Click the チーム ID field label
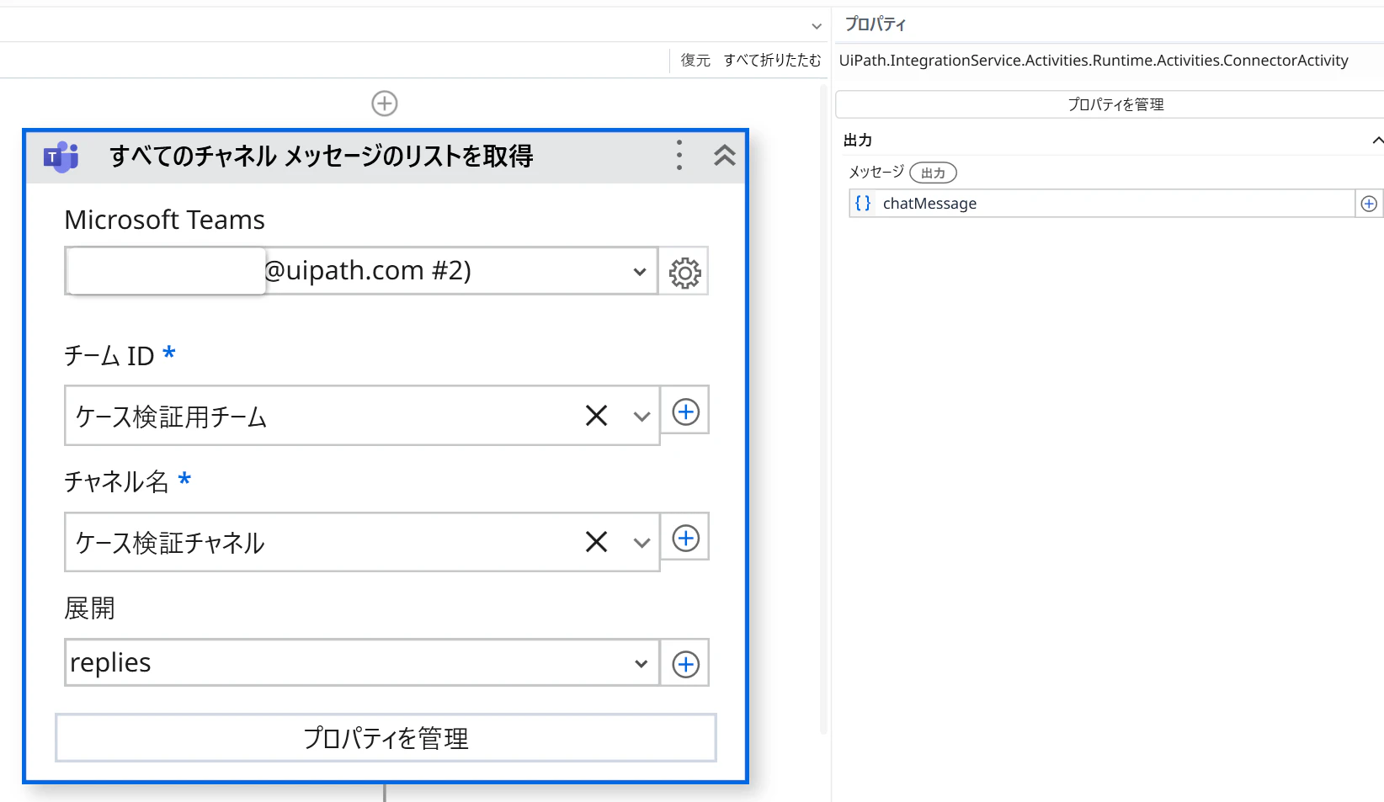 click(x=109, y=356)
